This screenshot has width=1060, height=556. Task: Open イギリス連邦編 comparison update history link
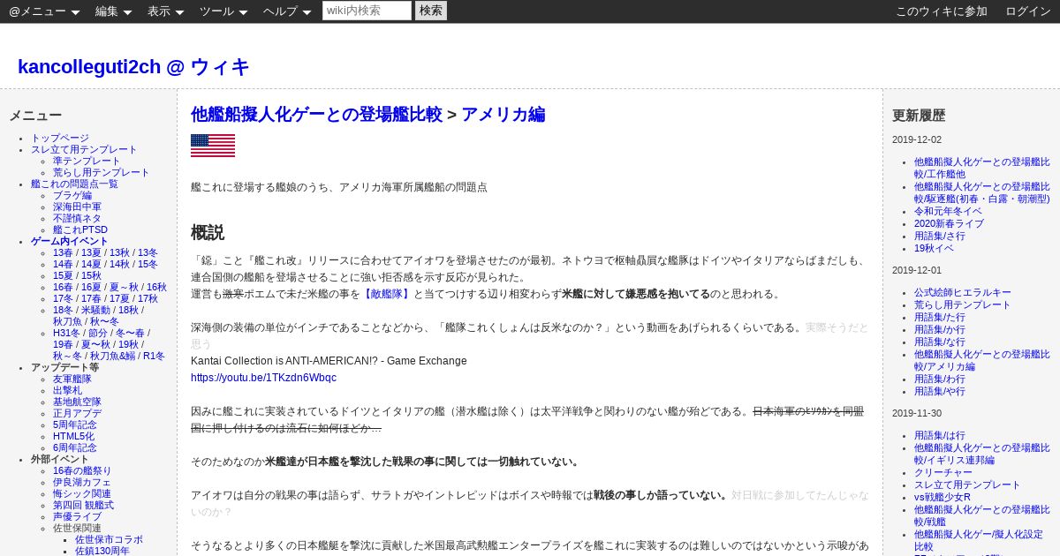tap(982, 455)
